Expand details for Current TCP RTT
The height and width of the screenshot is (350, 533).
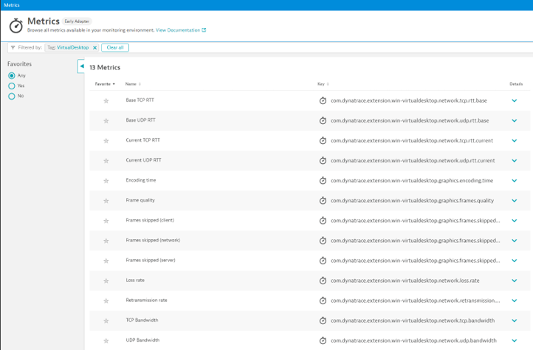pos(515,140)
